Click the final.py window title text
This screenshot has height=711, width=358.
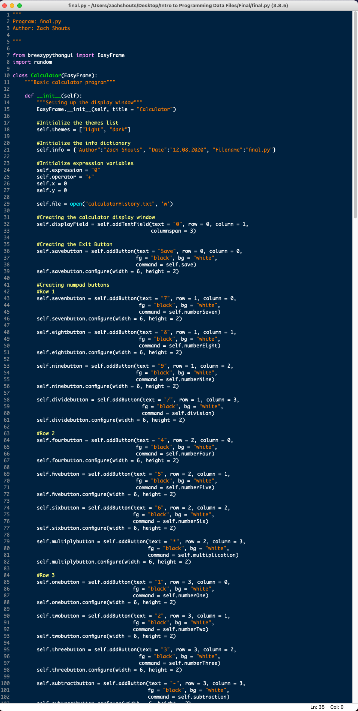(x=178, y=6)
